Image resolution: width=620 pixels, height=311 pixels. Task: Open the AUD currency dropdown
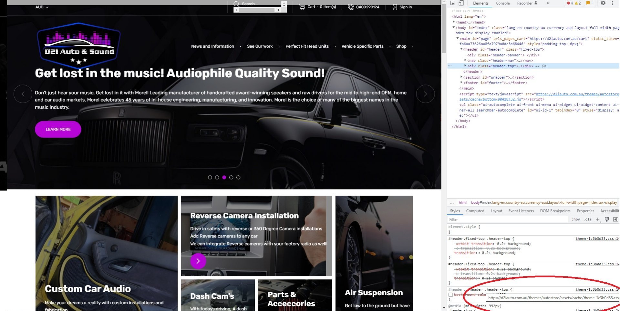click(x=42, y=7)
